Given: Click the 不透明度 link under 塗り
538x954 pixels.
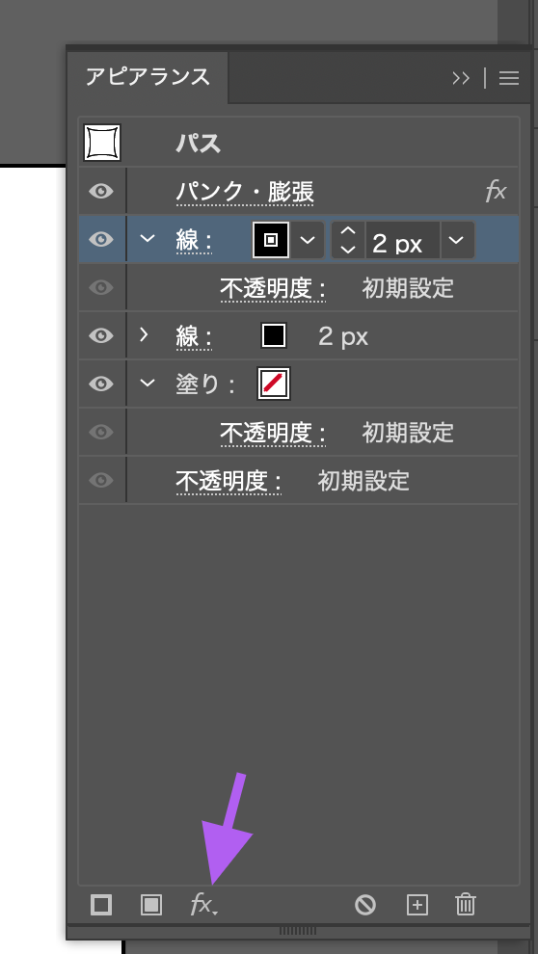Looking at the screenshot, I should click(x=273, y=433).
